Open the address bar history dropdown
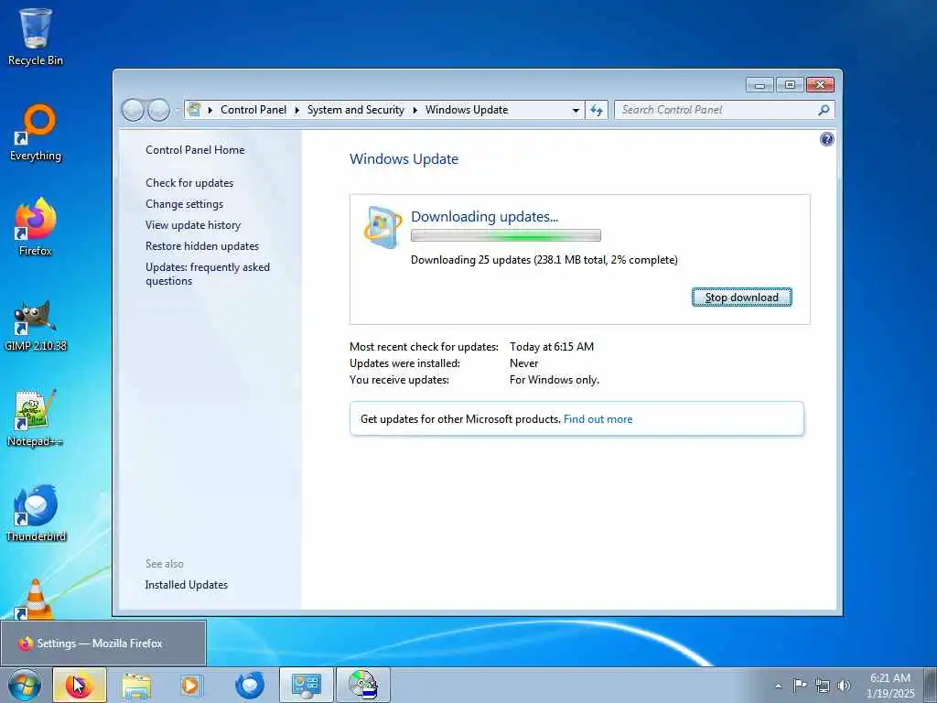Screen dimensions: 937x703 point(576,110)
